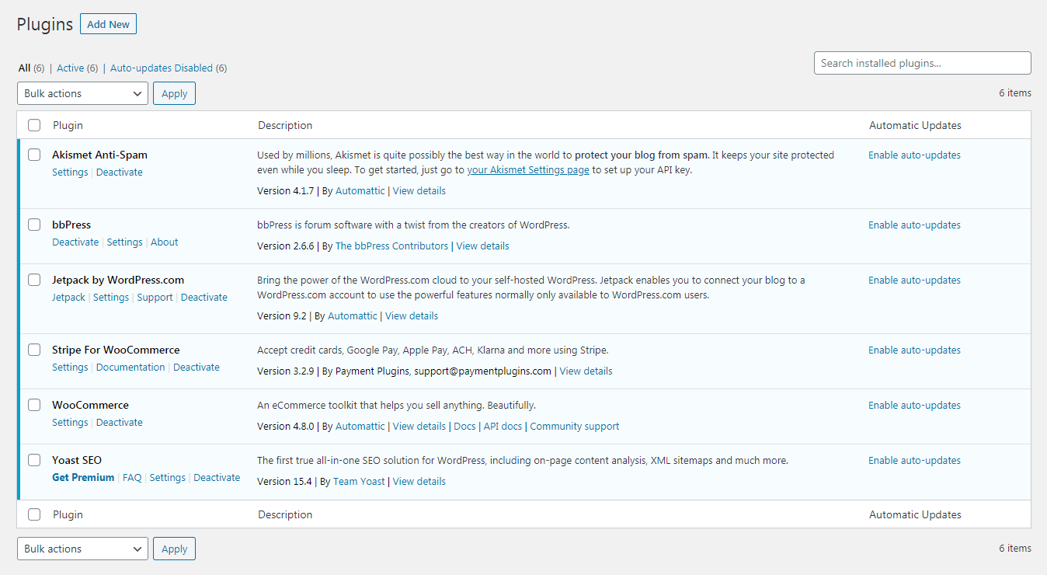Open the Yoast SEO FAQ link

click(132, 478)
